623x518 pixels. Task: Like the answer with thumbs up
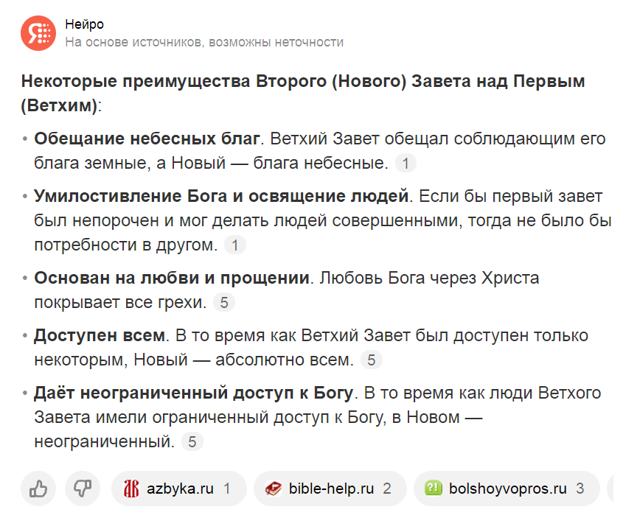38,489
